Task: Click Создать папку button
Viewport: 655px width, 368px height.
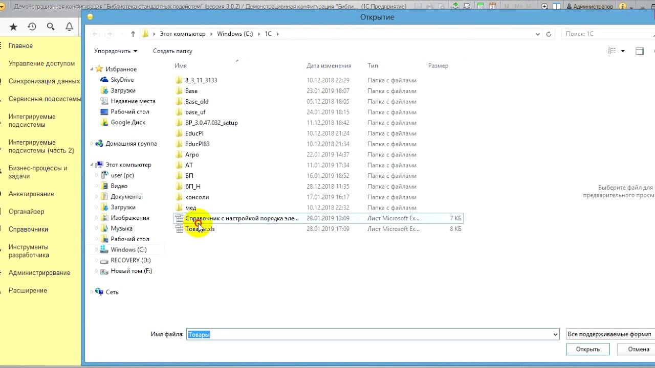Action: click(172, 51)
